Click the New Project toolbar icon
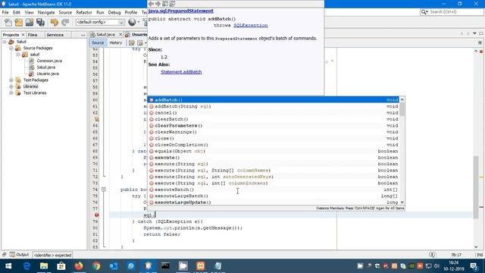 18,22
